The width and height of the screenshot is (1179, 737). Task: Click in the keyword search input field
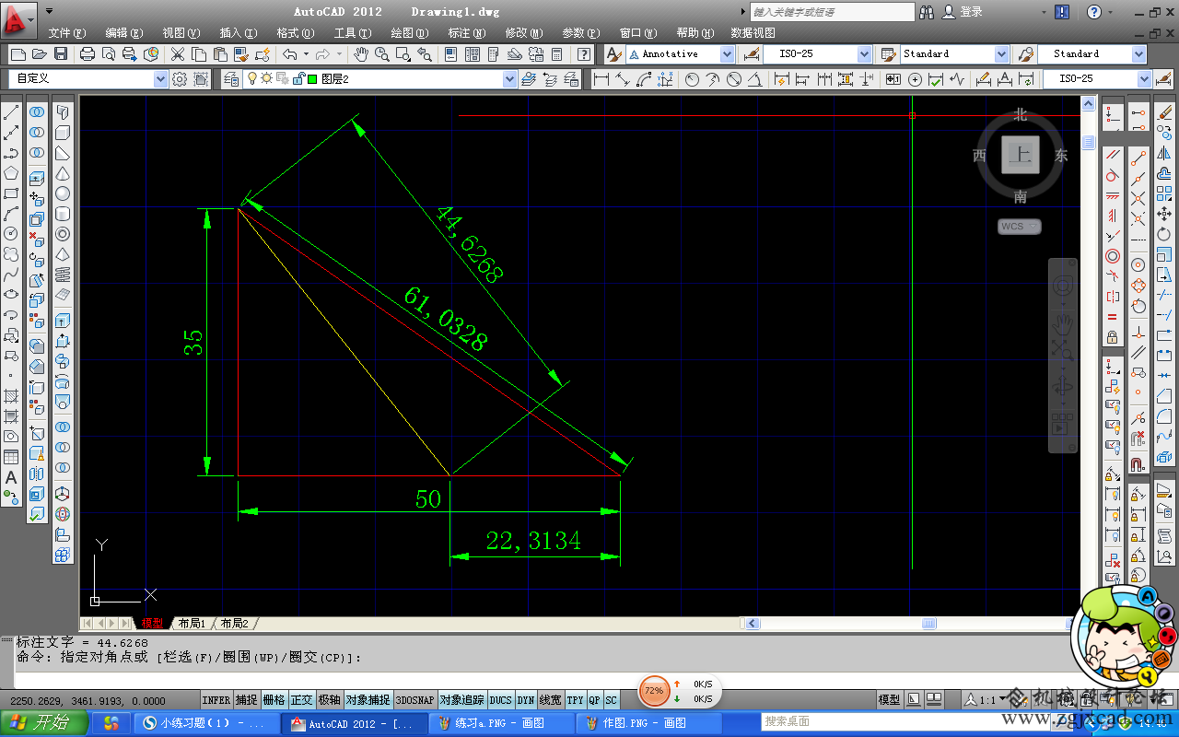[x=833, y=12]
